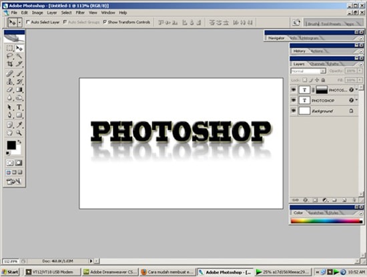Select the Hand tool
Viewport: 367px width, 277px height.
pos(9,133)
